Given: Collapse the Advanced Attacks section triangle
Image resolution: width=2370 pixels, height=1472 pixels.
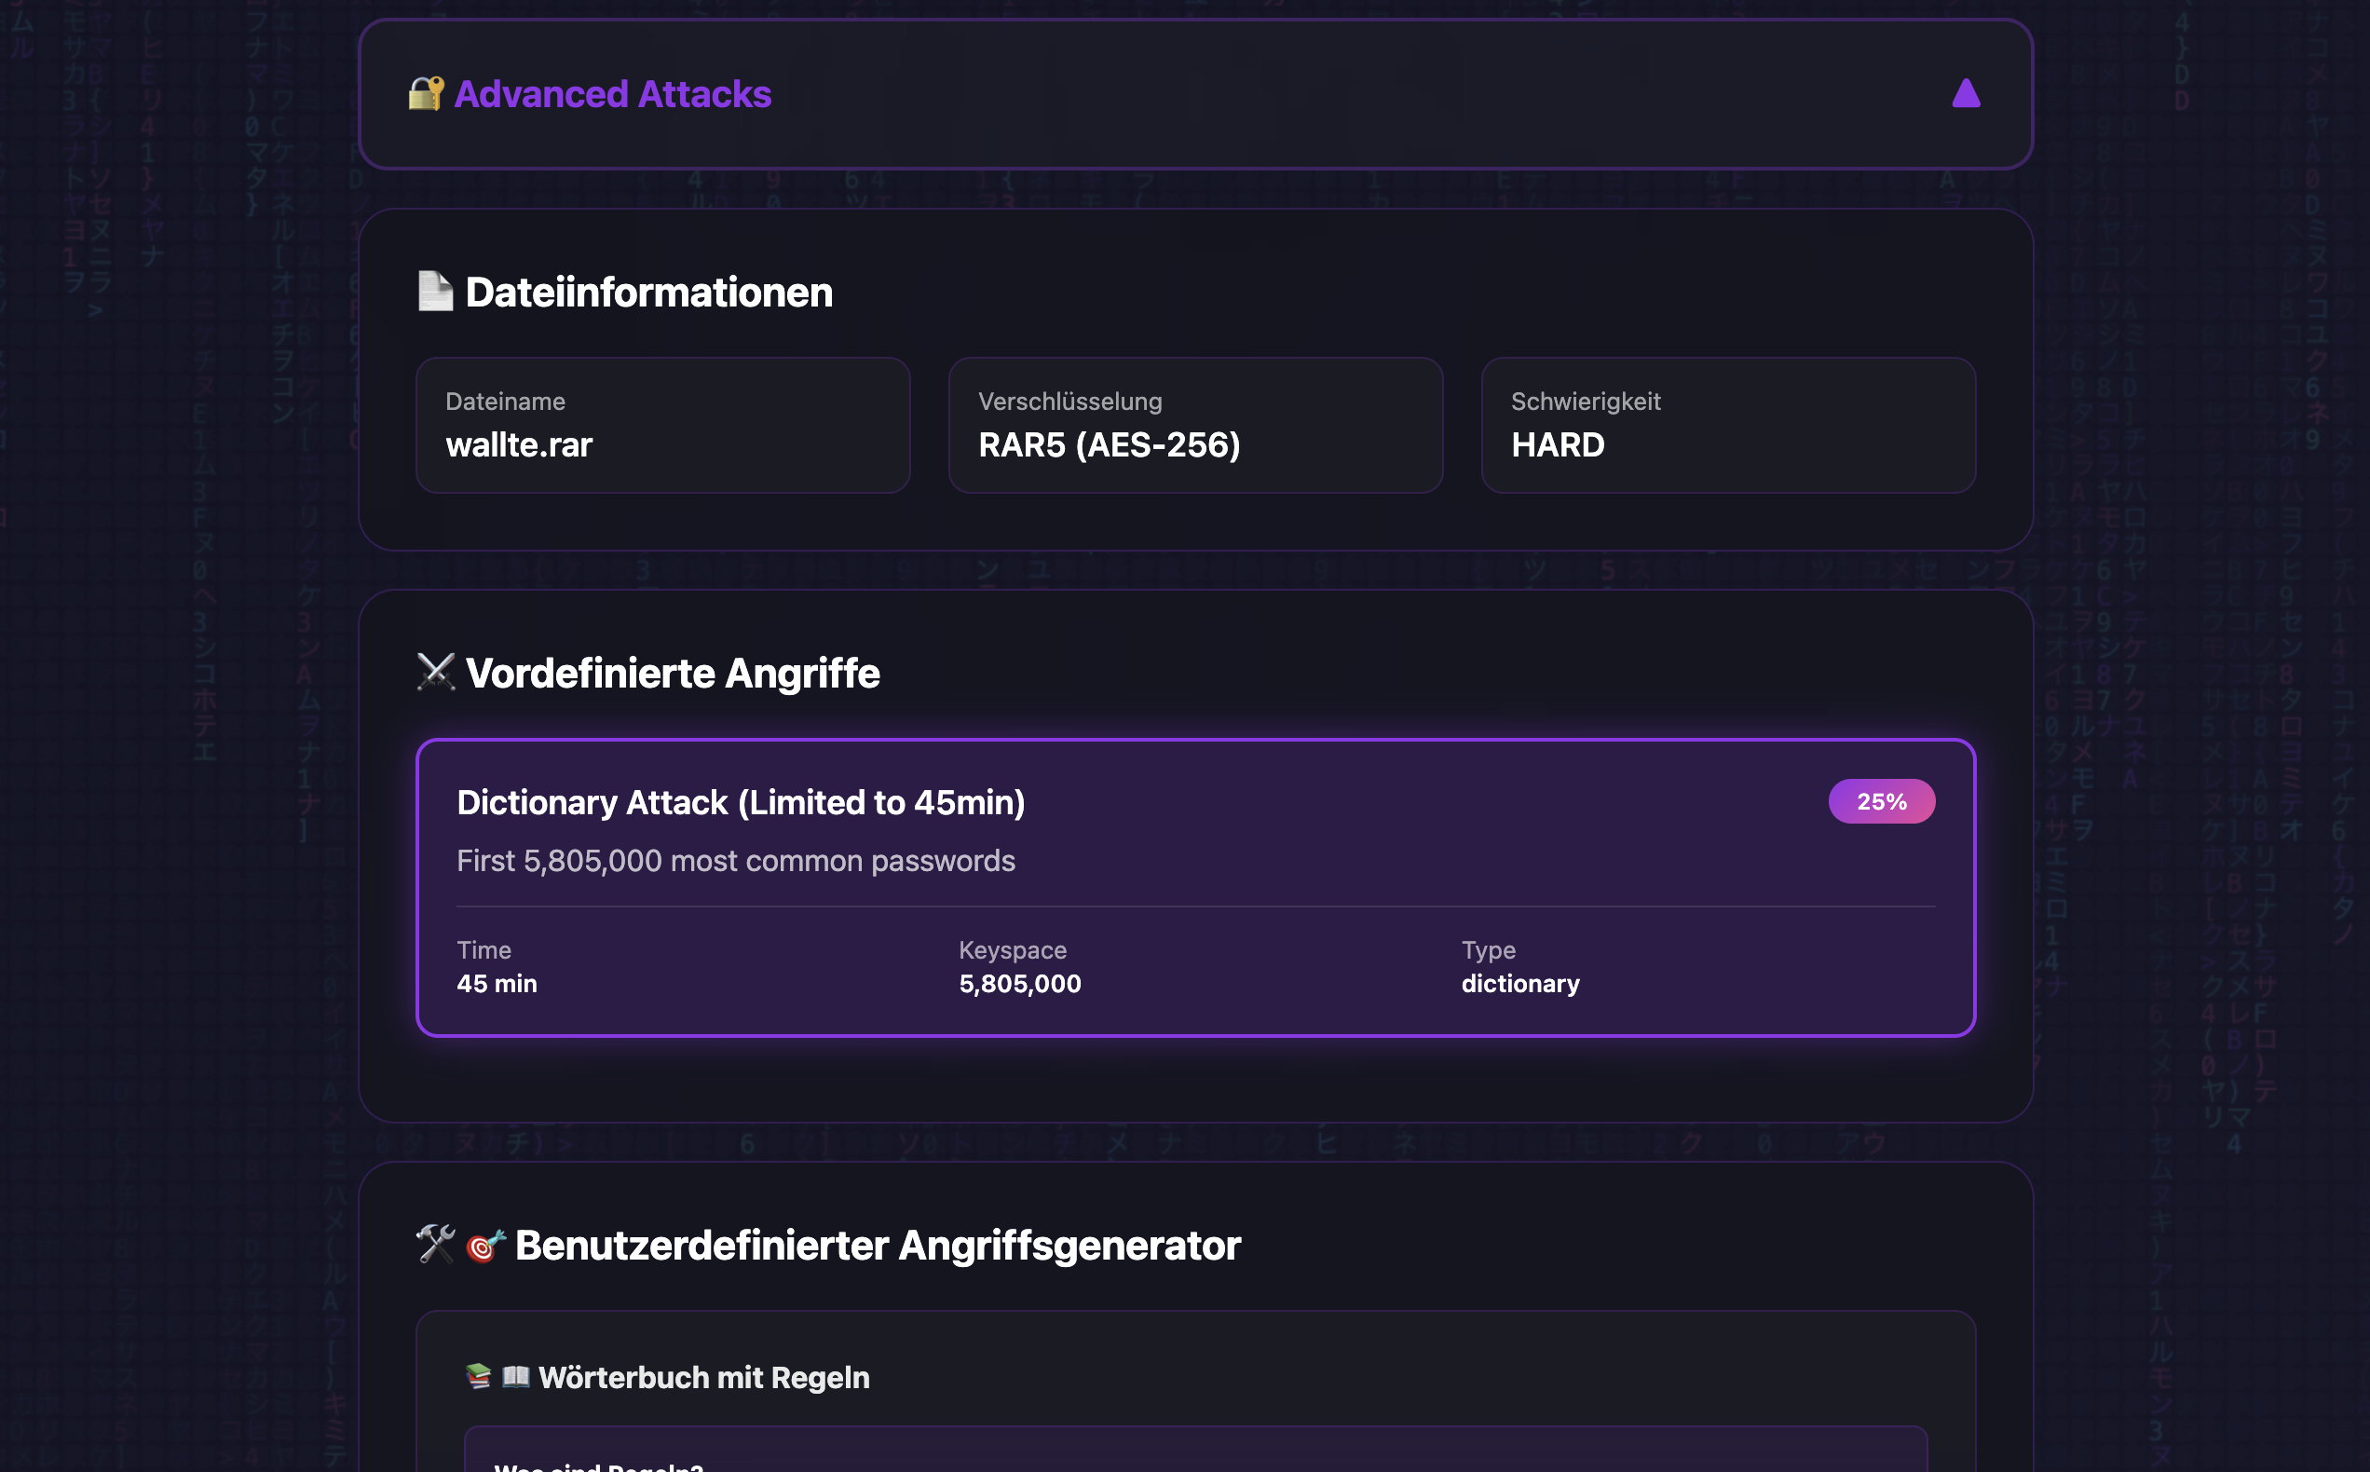Looking at the screenshot, I should click(x=1965, y=93).
